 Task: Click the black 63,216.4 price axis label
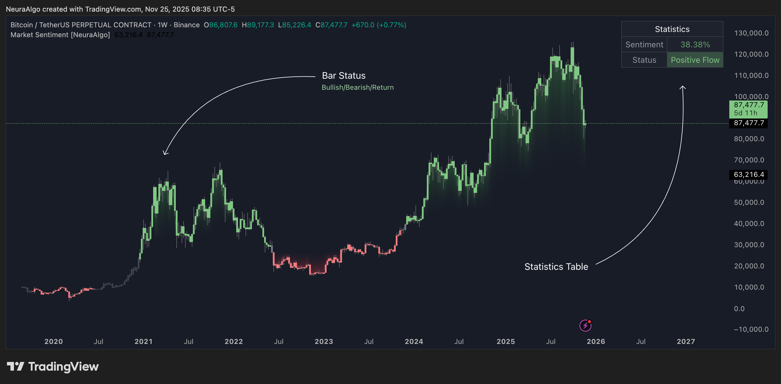click(x=748, y=175)
